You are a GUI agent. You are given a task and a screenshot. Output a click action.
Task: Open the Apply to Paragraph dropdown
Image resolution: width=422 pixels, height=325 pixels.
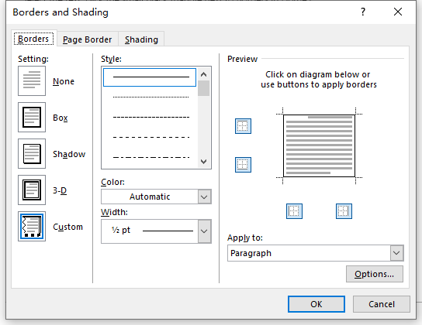pyautogui.click(x=316, y=253)
